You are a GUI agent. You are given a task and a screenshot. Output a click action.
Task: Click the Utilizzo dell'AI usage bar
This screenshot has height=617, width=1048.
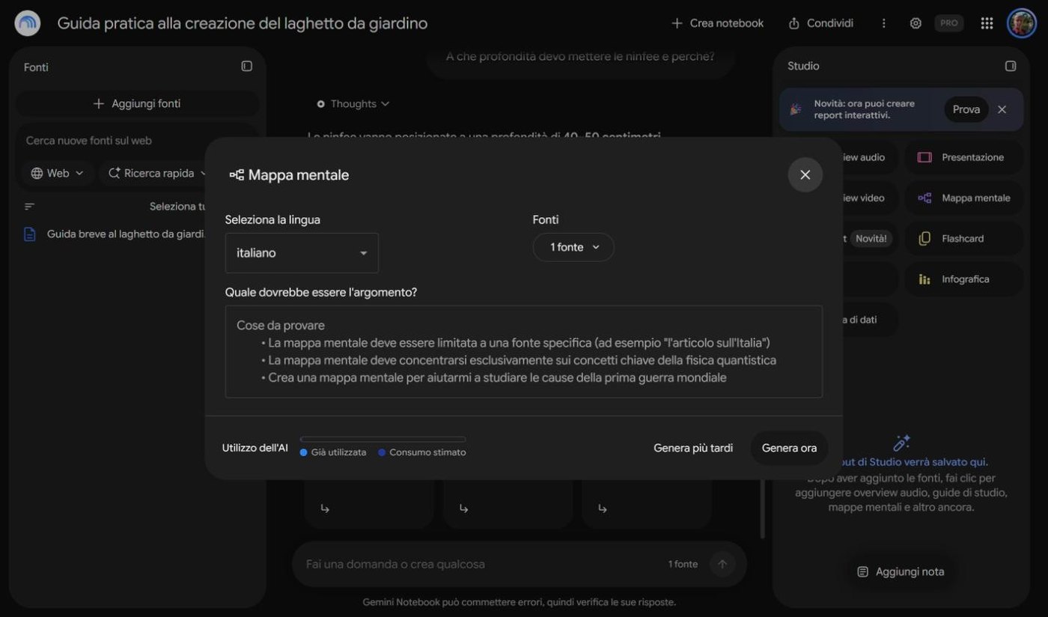click(x=383, y=440)
